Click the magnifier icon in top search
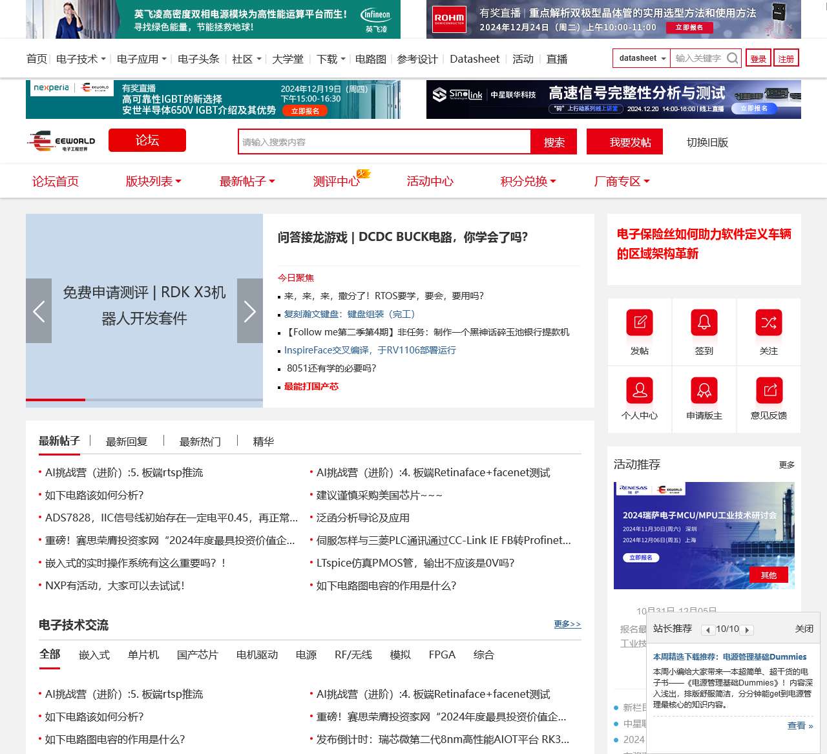The width and height of the screenshot is (827, 754). [x=732, y=58]
